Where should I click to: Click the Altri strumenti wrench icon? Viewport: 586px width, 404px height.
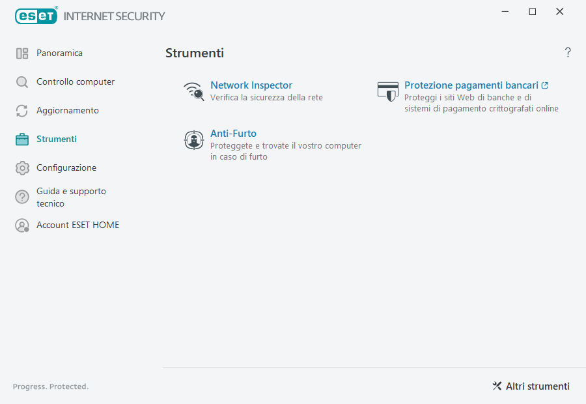497,386
